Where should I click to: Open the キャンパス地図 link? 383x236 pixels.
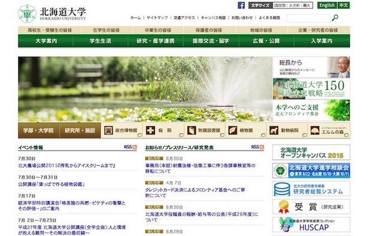point(213,18)
